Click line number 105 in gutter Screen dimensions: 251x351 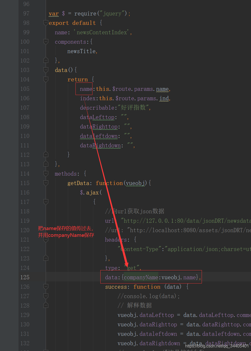[x=25, y=89]
